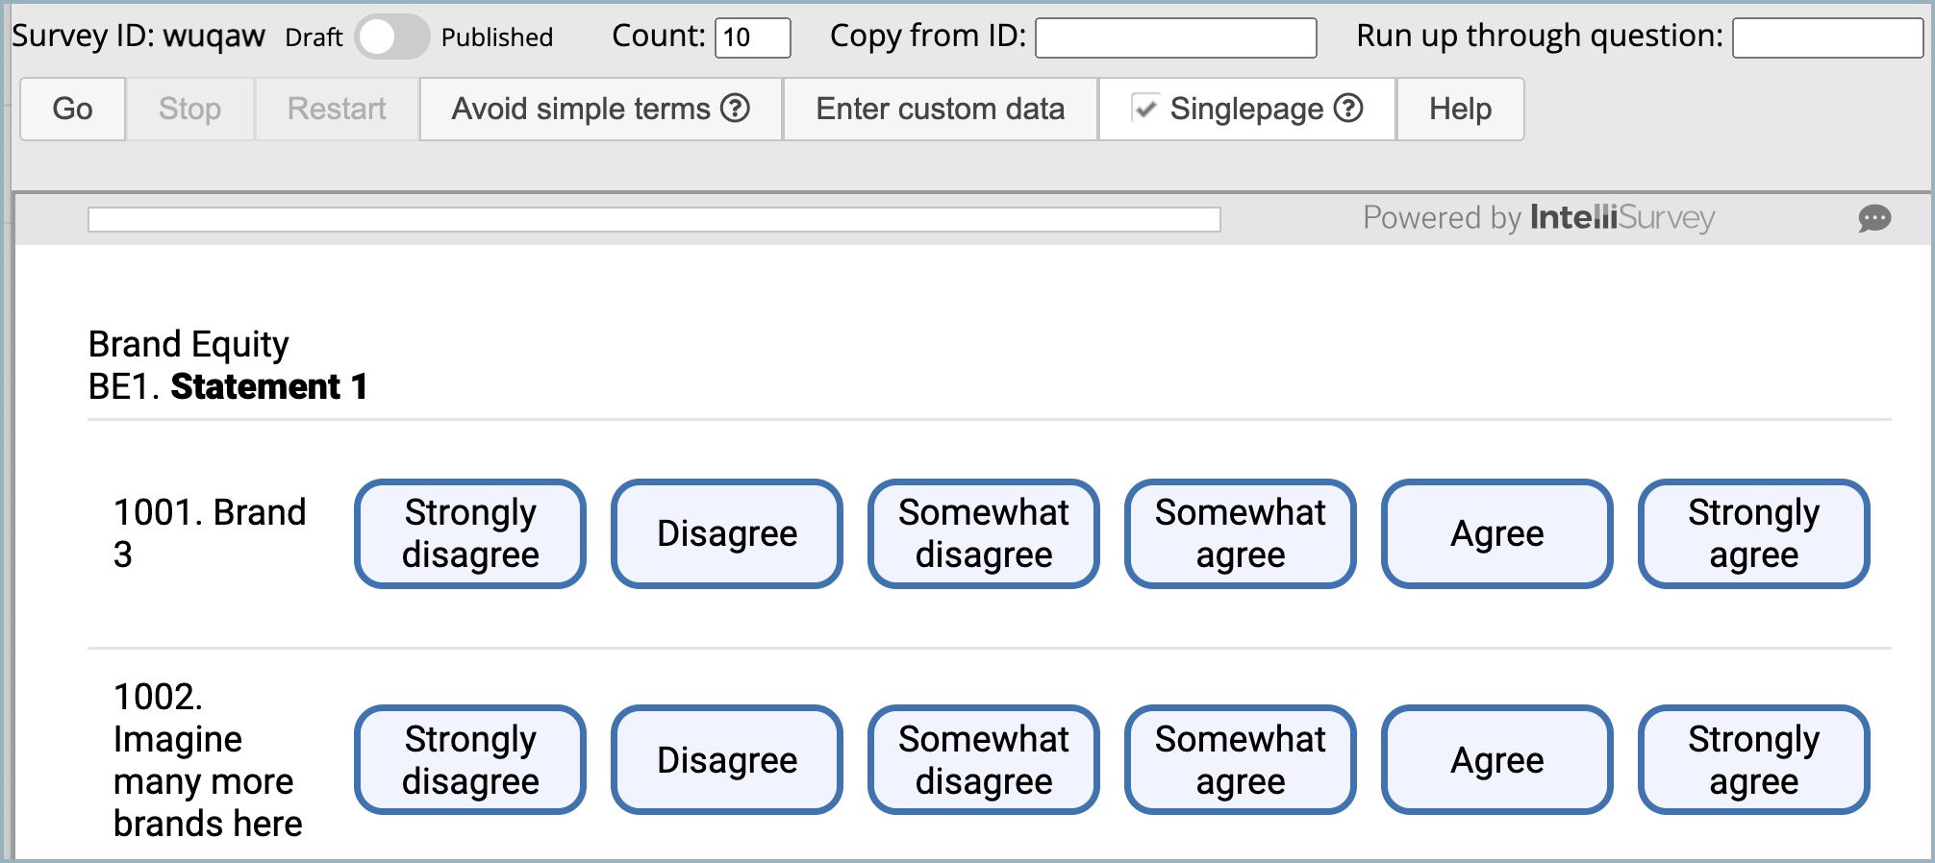
Task: Select Disagree for row 1002
Action: [727, 760]
